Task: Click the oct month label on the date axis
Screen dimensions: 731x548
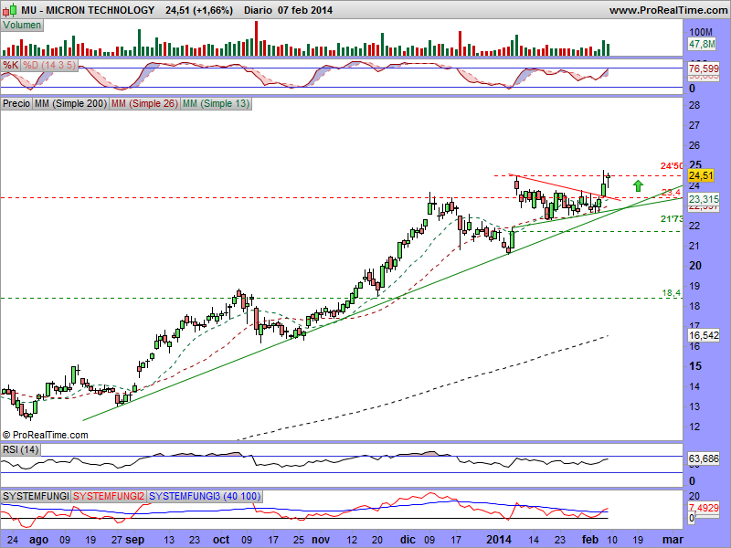Action: pos(221,540)
